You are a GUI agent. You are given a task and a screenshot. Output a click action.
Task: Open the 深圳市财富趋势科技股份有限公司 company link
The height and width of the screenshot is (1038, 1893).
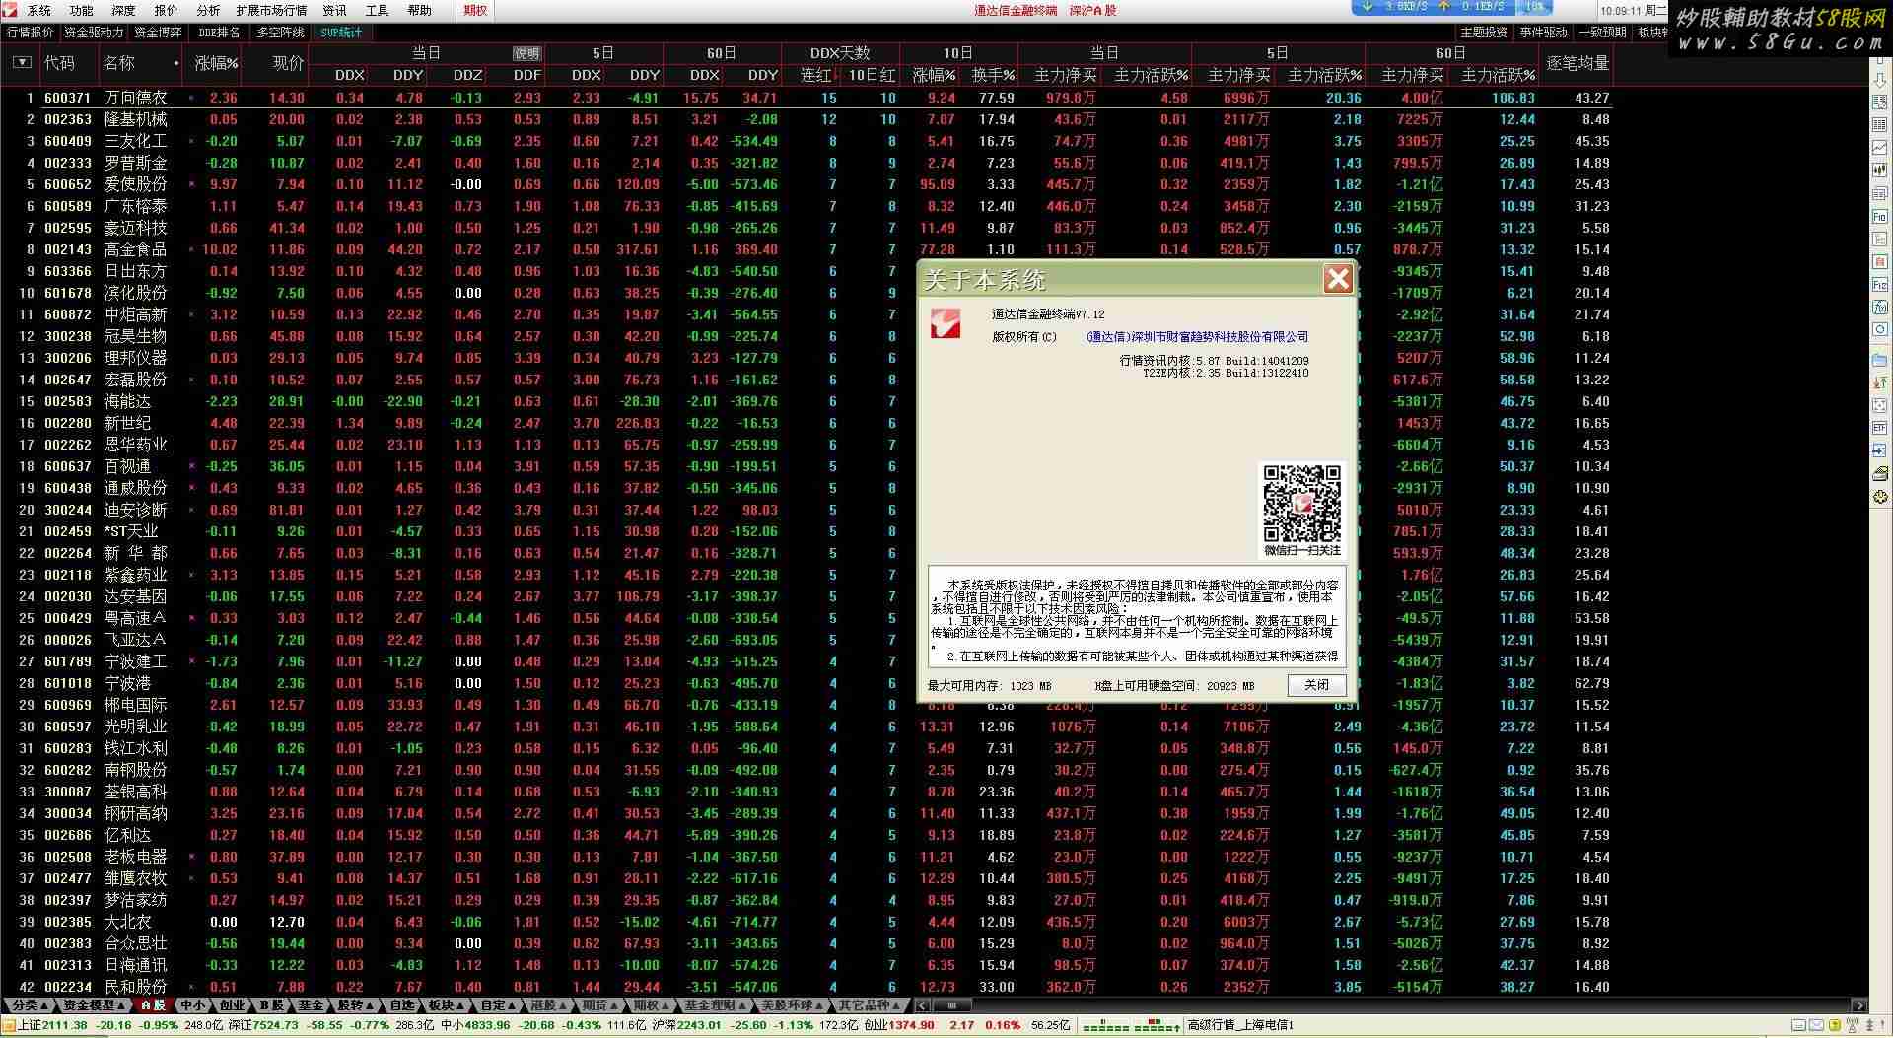tap(1197, 337)
